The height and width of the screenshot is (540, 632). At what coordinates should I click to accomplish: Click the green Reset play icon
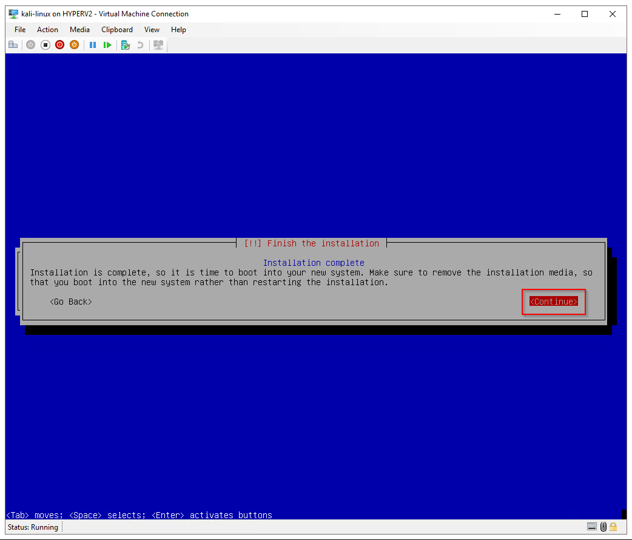click(107, 45)
